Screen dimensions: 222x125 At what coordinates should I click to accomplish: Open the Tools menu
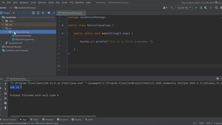pyautogui.click(x=65, y=2)
